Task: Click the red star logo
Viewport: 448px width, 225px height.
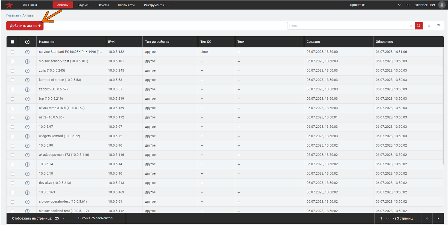Action: (10, 5)
